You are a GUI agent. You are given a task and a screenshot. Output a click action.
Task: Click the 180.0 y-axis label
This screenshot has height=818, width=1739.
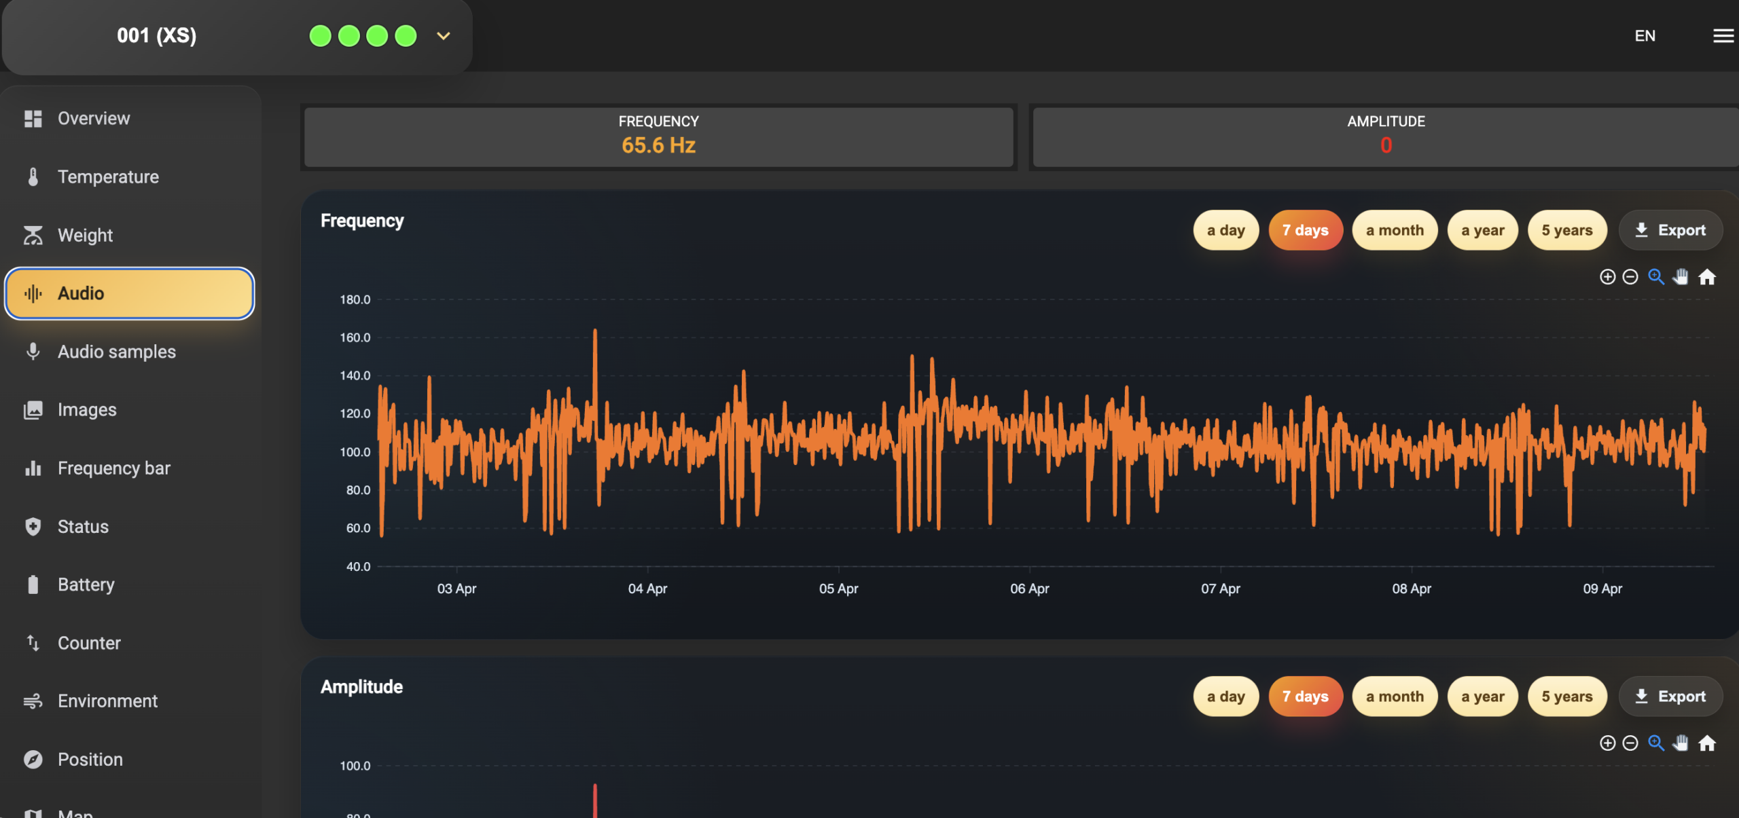355,300
